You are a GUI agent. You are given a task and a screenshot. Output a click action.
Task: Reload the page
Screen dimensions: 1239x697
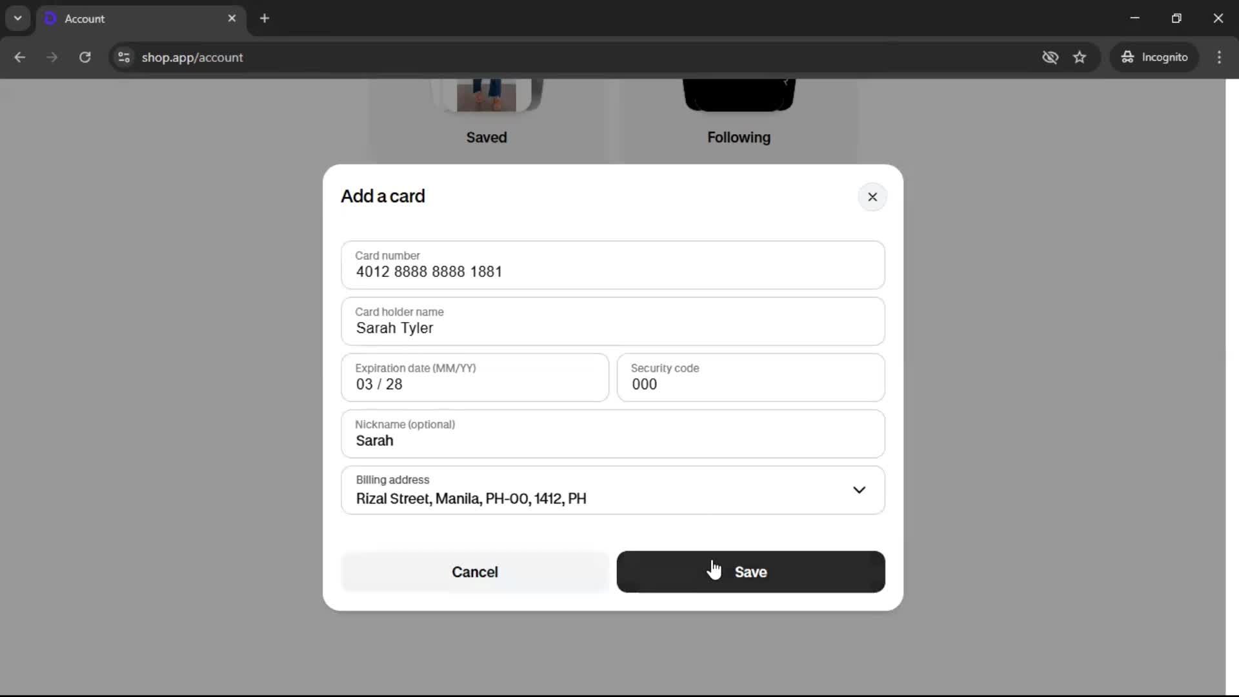85,57
